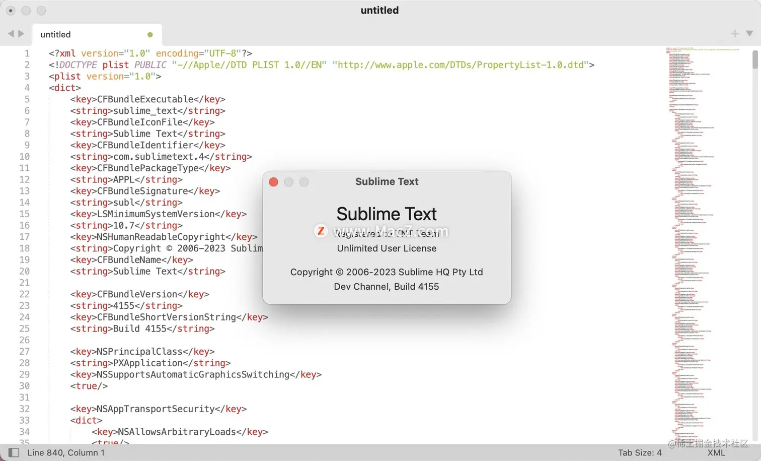761x461 pixels.
Task: Click the NSPrincipalClass key line
Action: [142, 351]
